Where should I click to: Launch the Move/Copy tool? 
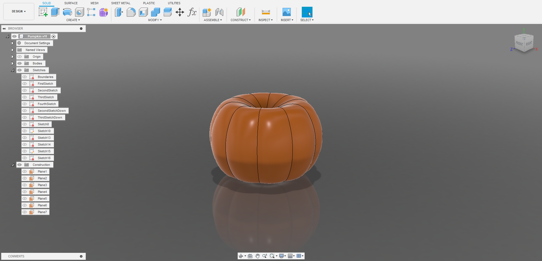pyautogui.click(x=180, y=12)
